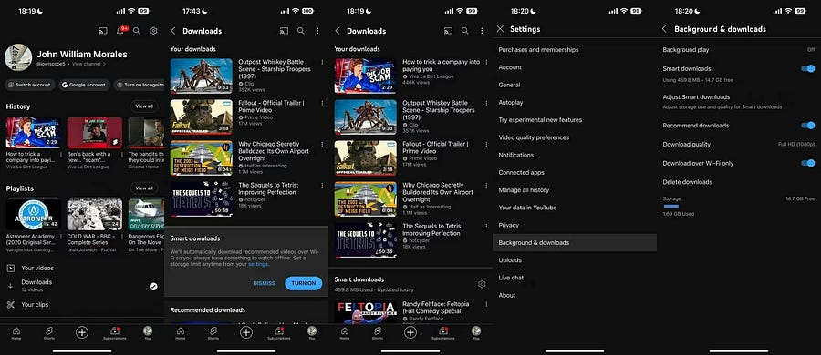The image size is (821, 355).
Task: Open John William Morales profile avatar
Action: click(x=18, y=57)
